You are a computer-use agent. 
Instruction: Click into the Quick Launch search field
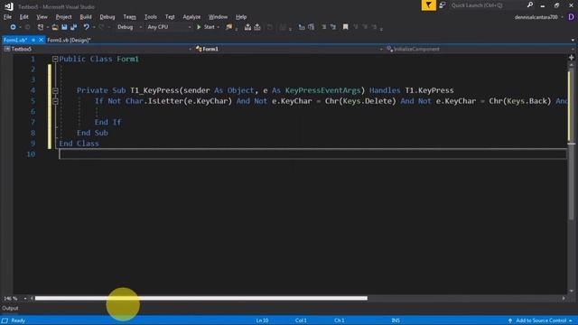point(487,5)
